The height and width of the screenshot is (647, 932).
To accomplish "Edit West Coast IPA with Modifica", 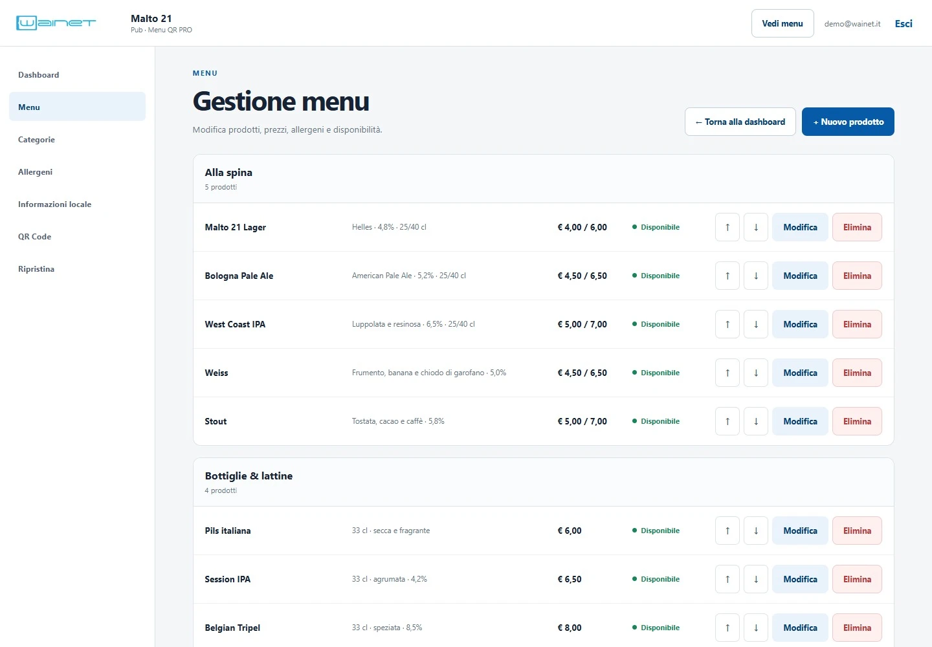I will click(x=800, y=324).
